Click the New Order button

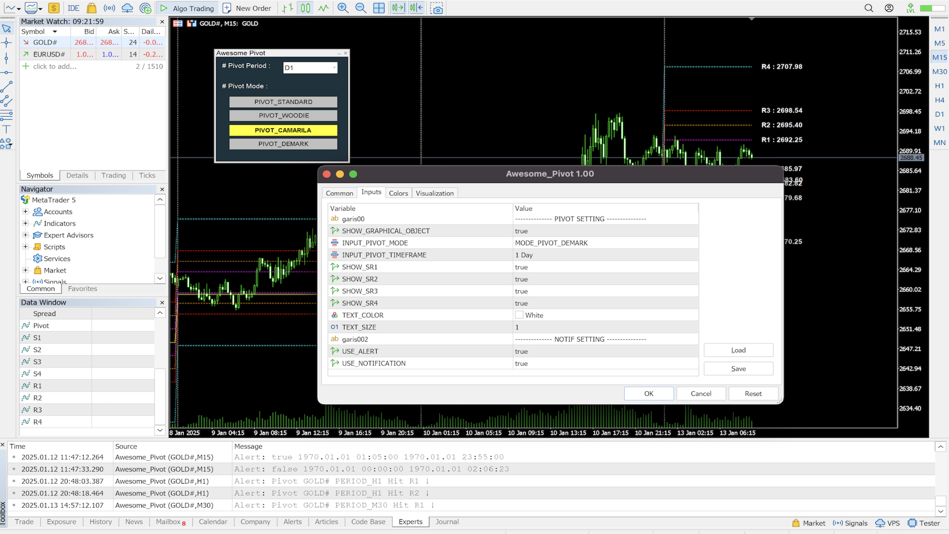247,8
